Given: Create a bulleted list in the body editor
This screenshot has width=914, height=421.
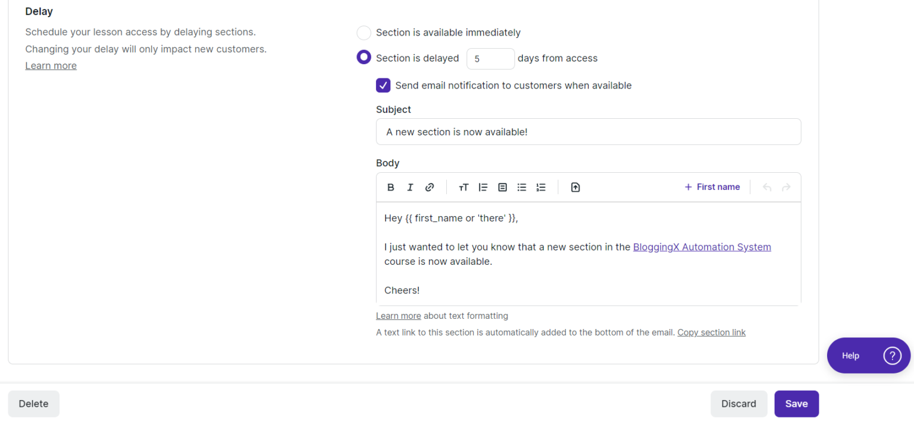Looking at the screenshot, I should pos(522,187).
